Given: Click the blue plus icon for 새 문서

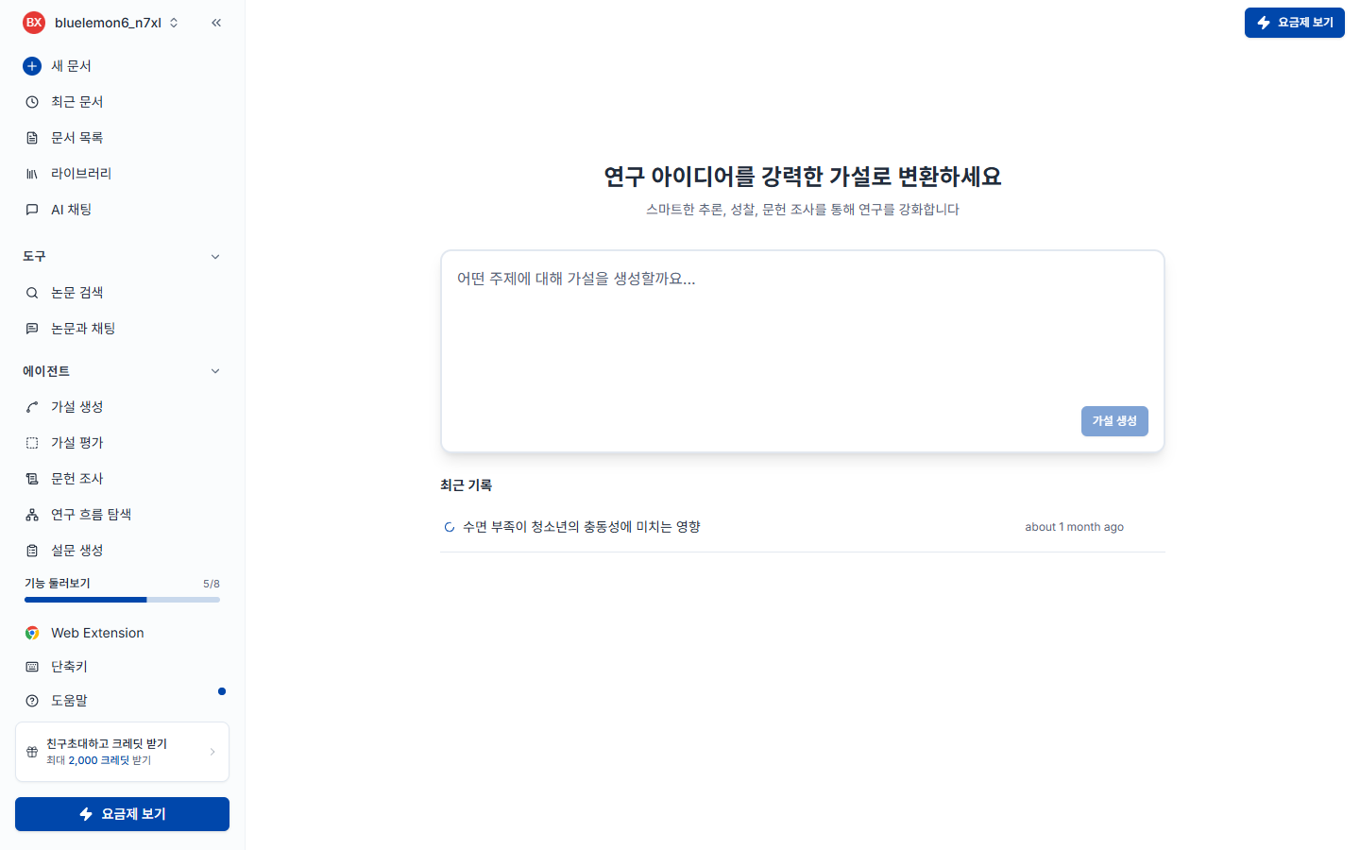Looking at the screenshot, I should coord(32,66).
